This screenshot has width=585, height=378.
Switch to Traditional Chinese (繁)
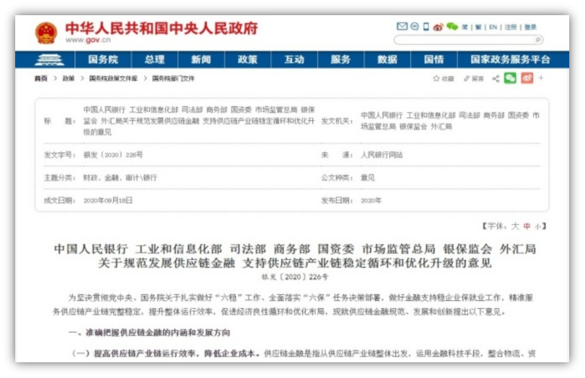(479, 27)
